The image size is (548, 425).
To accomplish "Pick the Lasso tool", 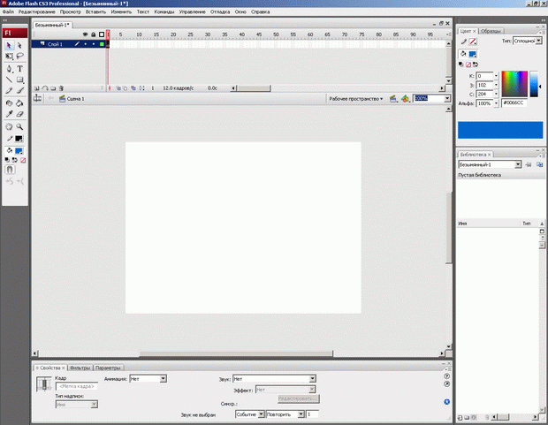I will click(x=19, y=56).
